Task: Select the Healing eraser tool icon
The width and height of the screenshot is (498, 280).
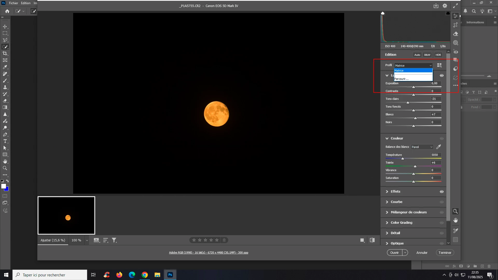Action: [x=455, y=34]
